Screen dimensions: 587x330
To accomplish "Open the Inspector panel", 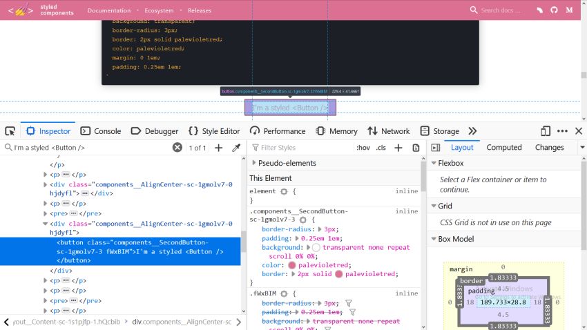I will [x=48, y=131].
